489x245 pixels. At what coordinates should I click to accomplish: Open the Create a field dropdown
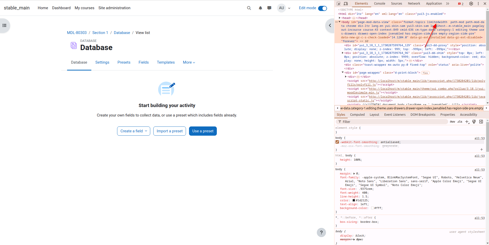pos(134,131)
